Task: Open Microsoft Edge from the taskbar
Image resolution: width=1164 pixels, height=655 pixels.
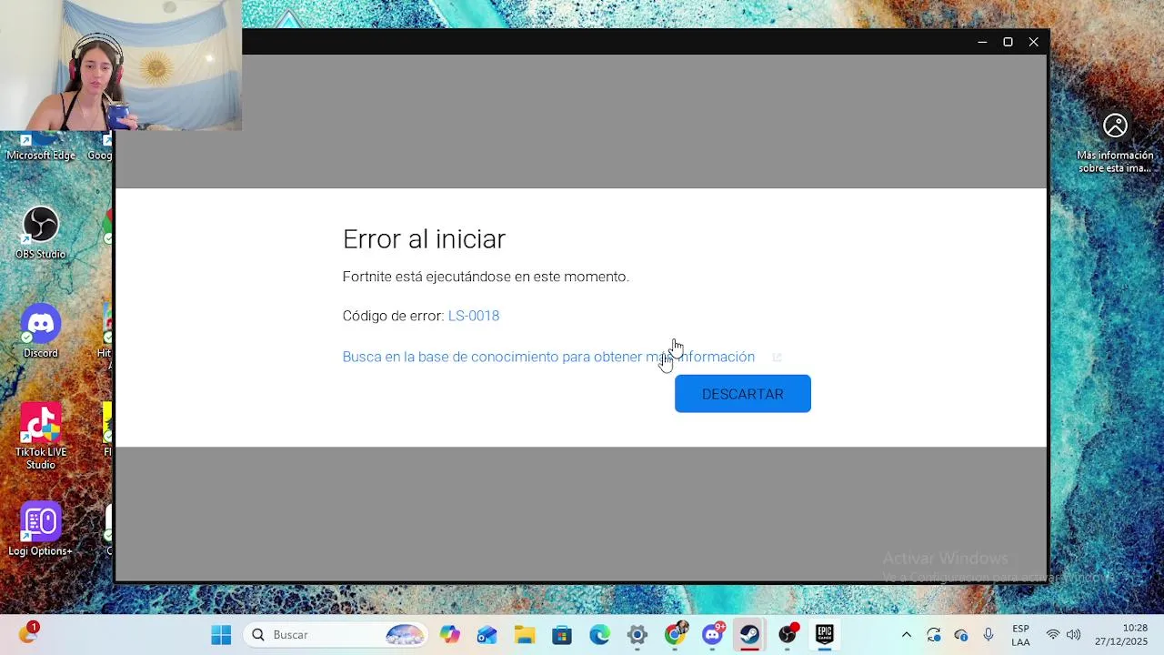Action: [599, 635]
